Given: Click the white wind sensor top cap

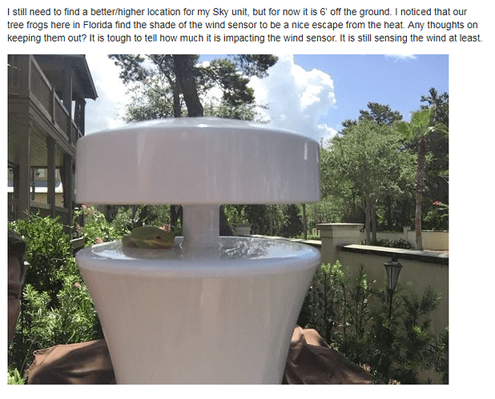Looking at the screenshot, I should [x=198, y=162].
